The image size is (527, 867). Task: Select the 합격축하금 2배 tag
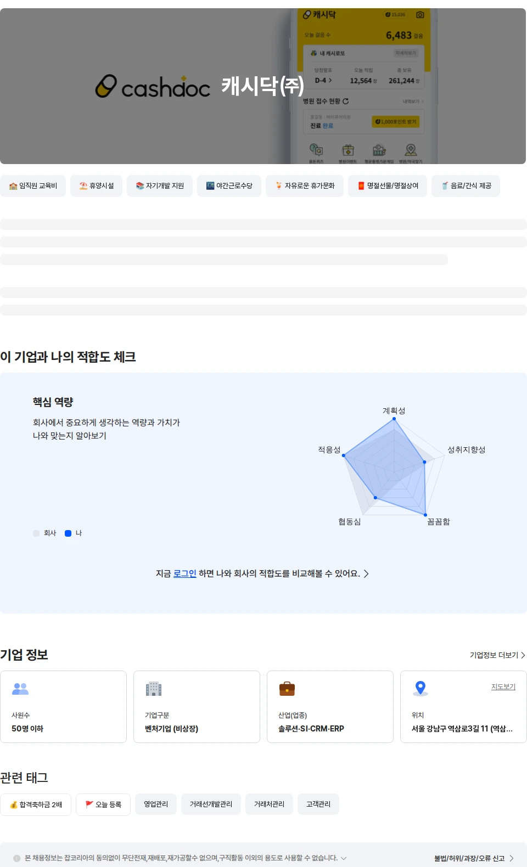click(36, 804)
